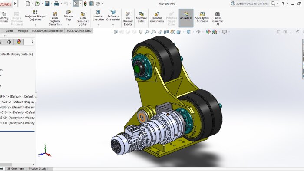The image size is (304, 171).
Task: Save the assembly with the floppy icon
Action: click(x=47, y=3)
